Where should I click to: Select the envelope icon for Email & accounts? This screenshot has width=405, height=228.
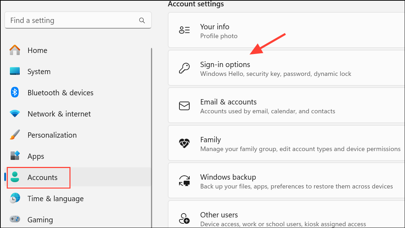click(184, 106)
